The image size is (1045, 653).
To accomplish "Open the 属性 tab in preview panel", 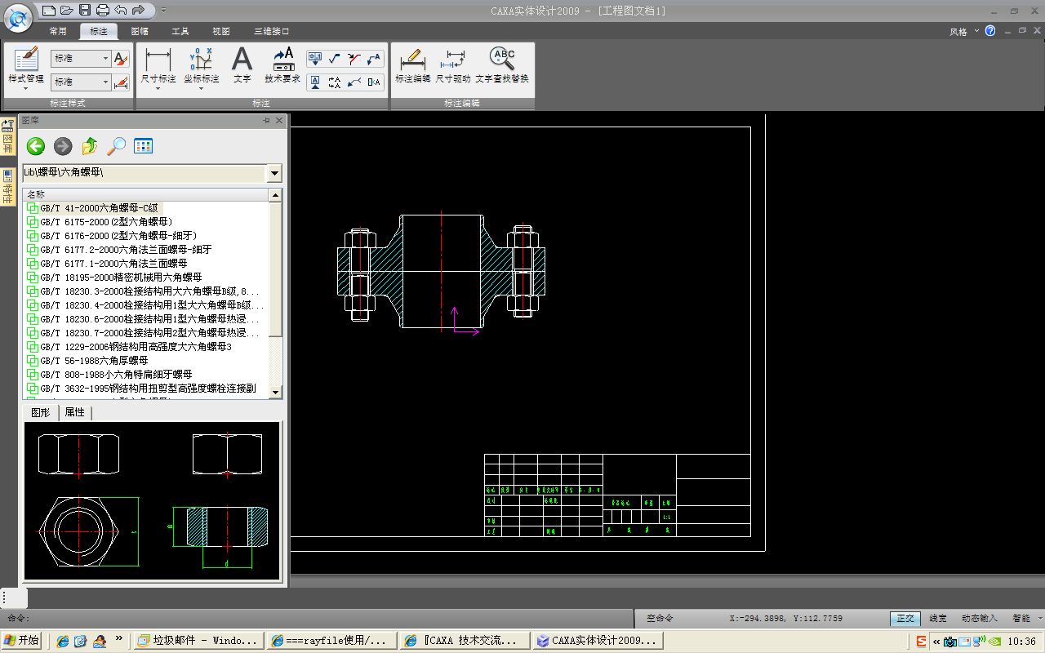I will [x=74, y=412].
